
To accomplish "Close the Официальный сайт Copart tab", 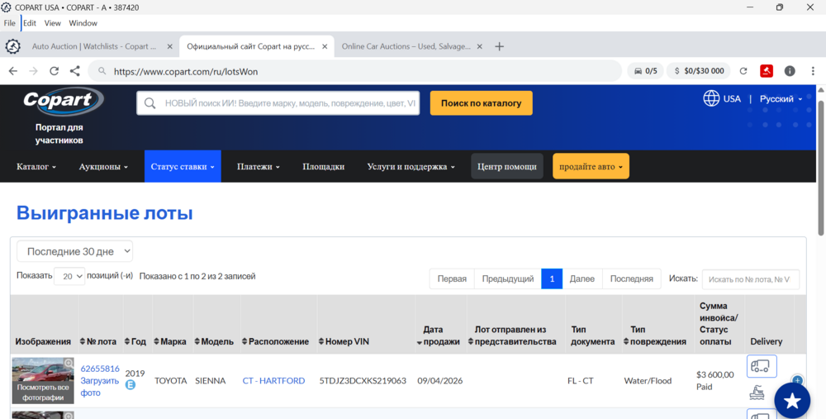I will pyautogui.click(x=325, y=46).
